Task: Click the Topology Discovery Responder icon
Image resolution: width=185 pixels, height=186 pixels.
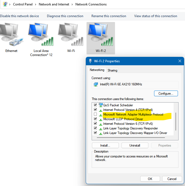Action: tap(100, 129)
